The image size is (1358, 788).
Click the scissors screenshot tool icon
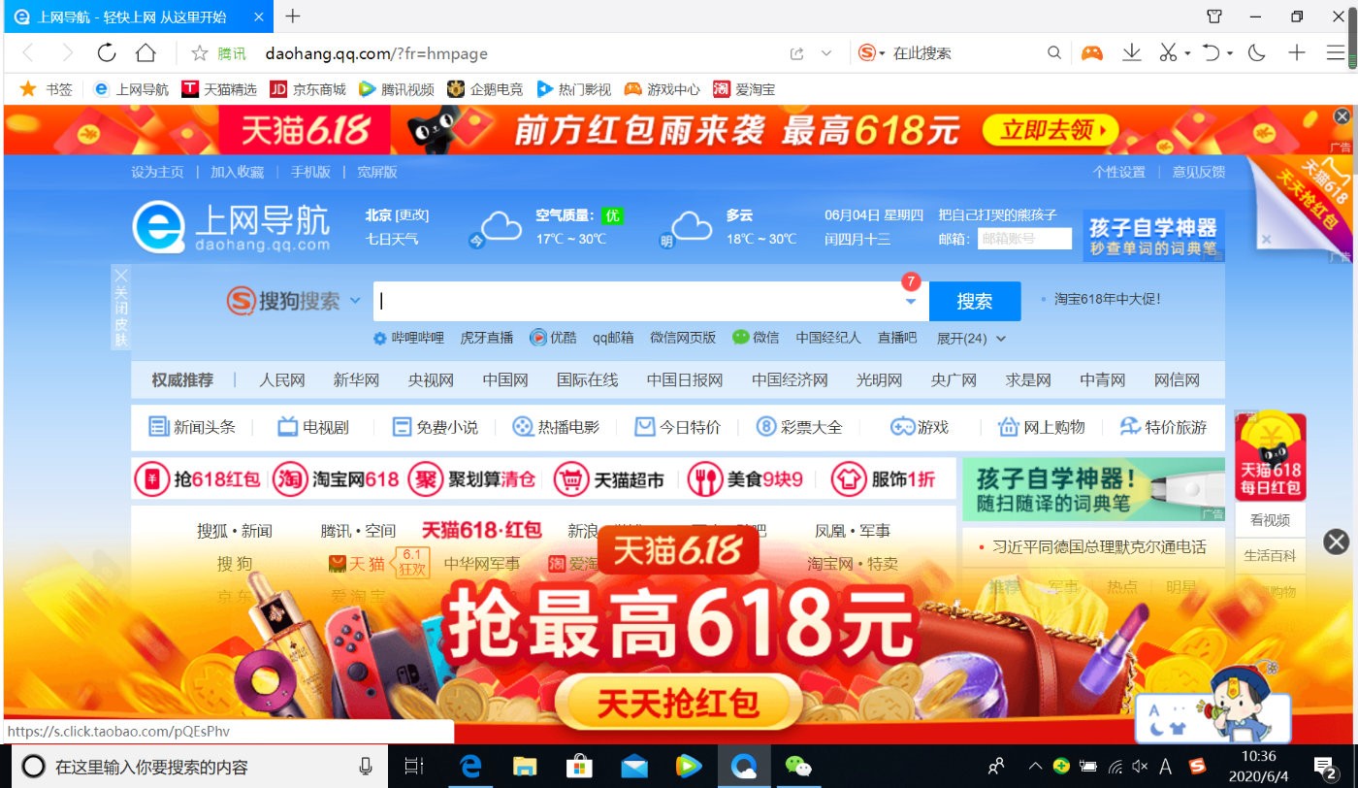tap(1169, 53)
